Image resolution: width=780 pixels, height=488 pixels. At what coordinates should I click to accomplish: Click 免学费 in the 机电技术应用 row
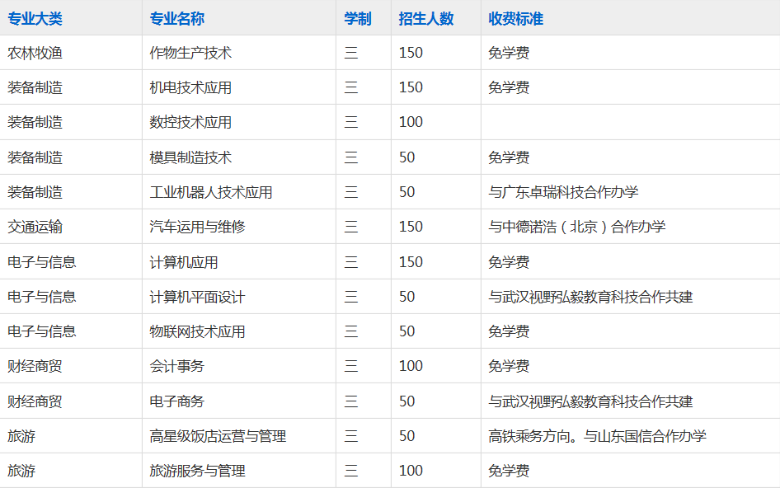pyautogui.click(x=509, y=87)
